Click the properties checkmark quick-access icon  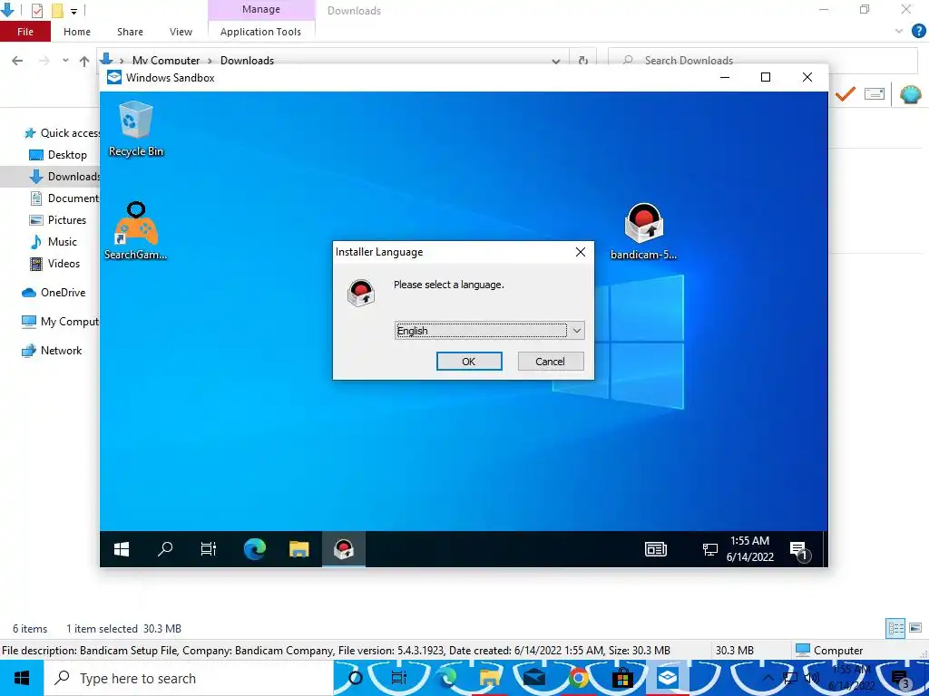coord(36,11)
